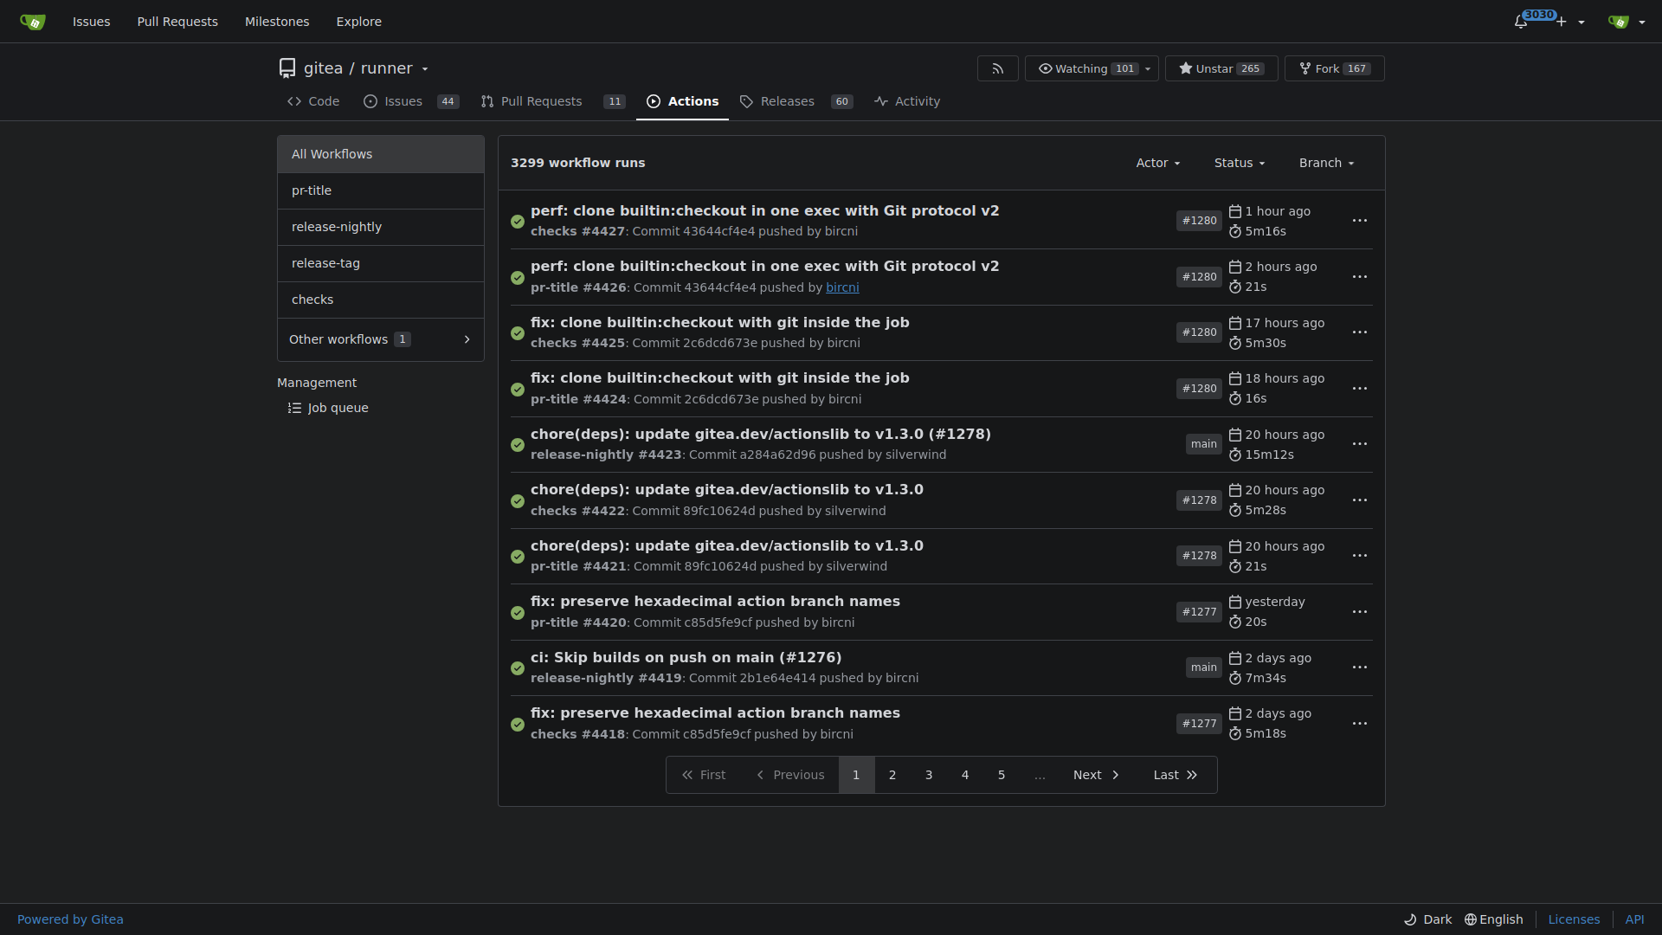Filter by release-tag workflow
This screenshot has height=935, width=1662.
point(381,263)
